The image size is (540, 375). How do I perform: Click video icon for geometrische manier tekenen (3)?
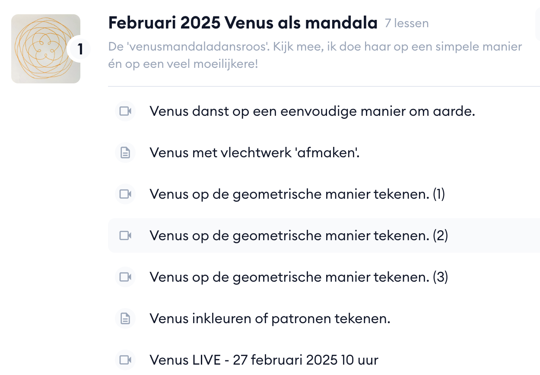click(125, 277)
